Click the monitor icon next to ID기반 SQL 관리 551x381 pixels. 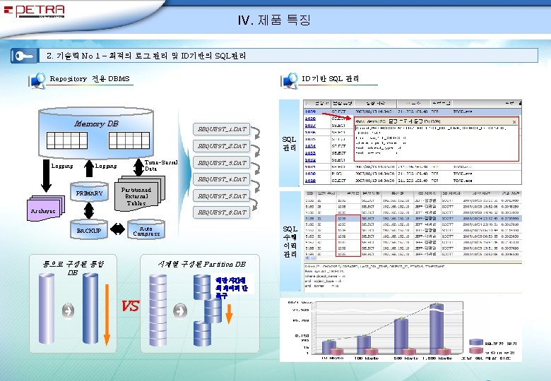point(290,80)
